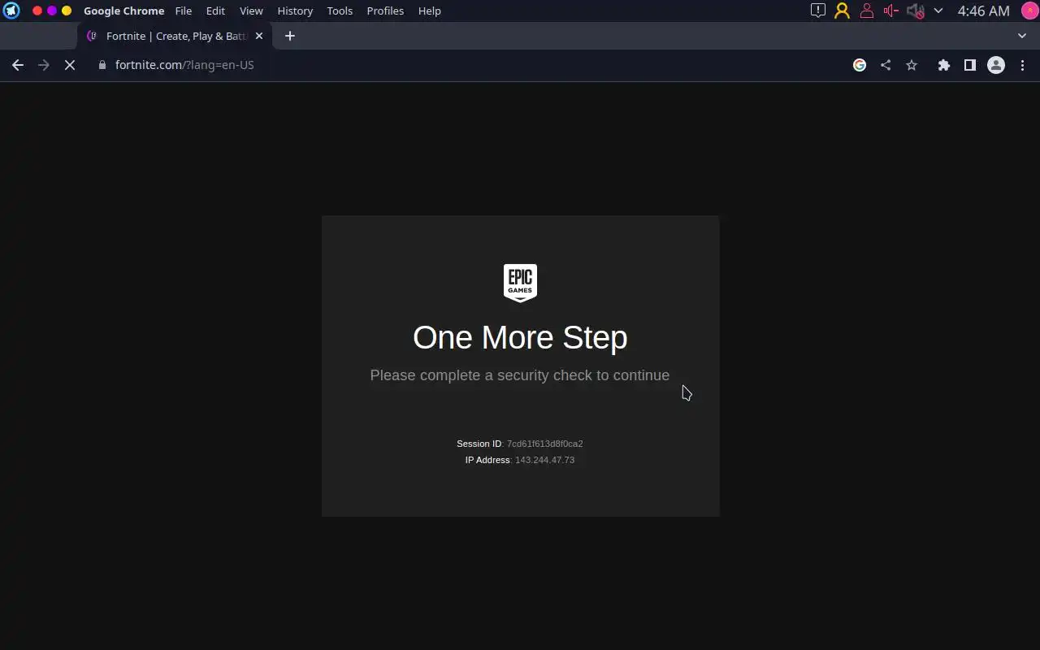
Task: Open Chrome's three-dot menu
Action: pos(1022,65)
